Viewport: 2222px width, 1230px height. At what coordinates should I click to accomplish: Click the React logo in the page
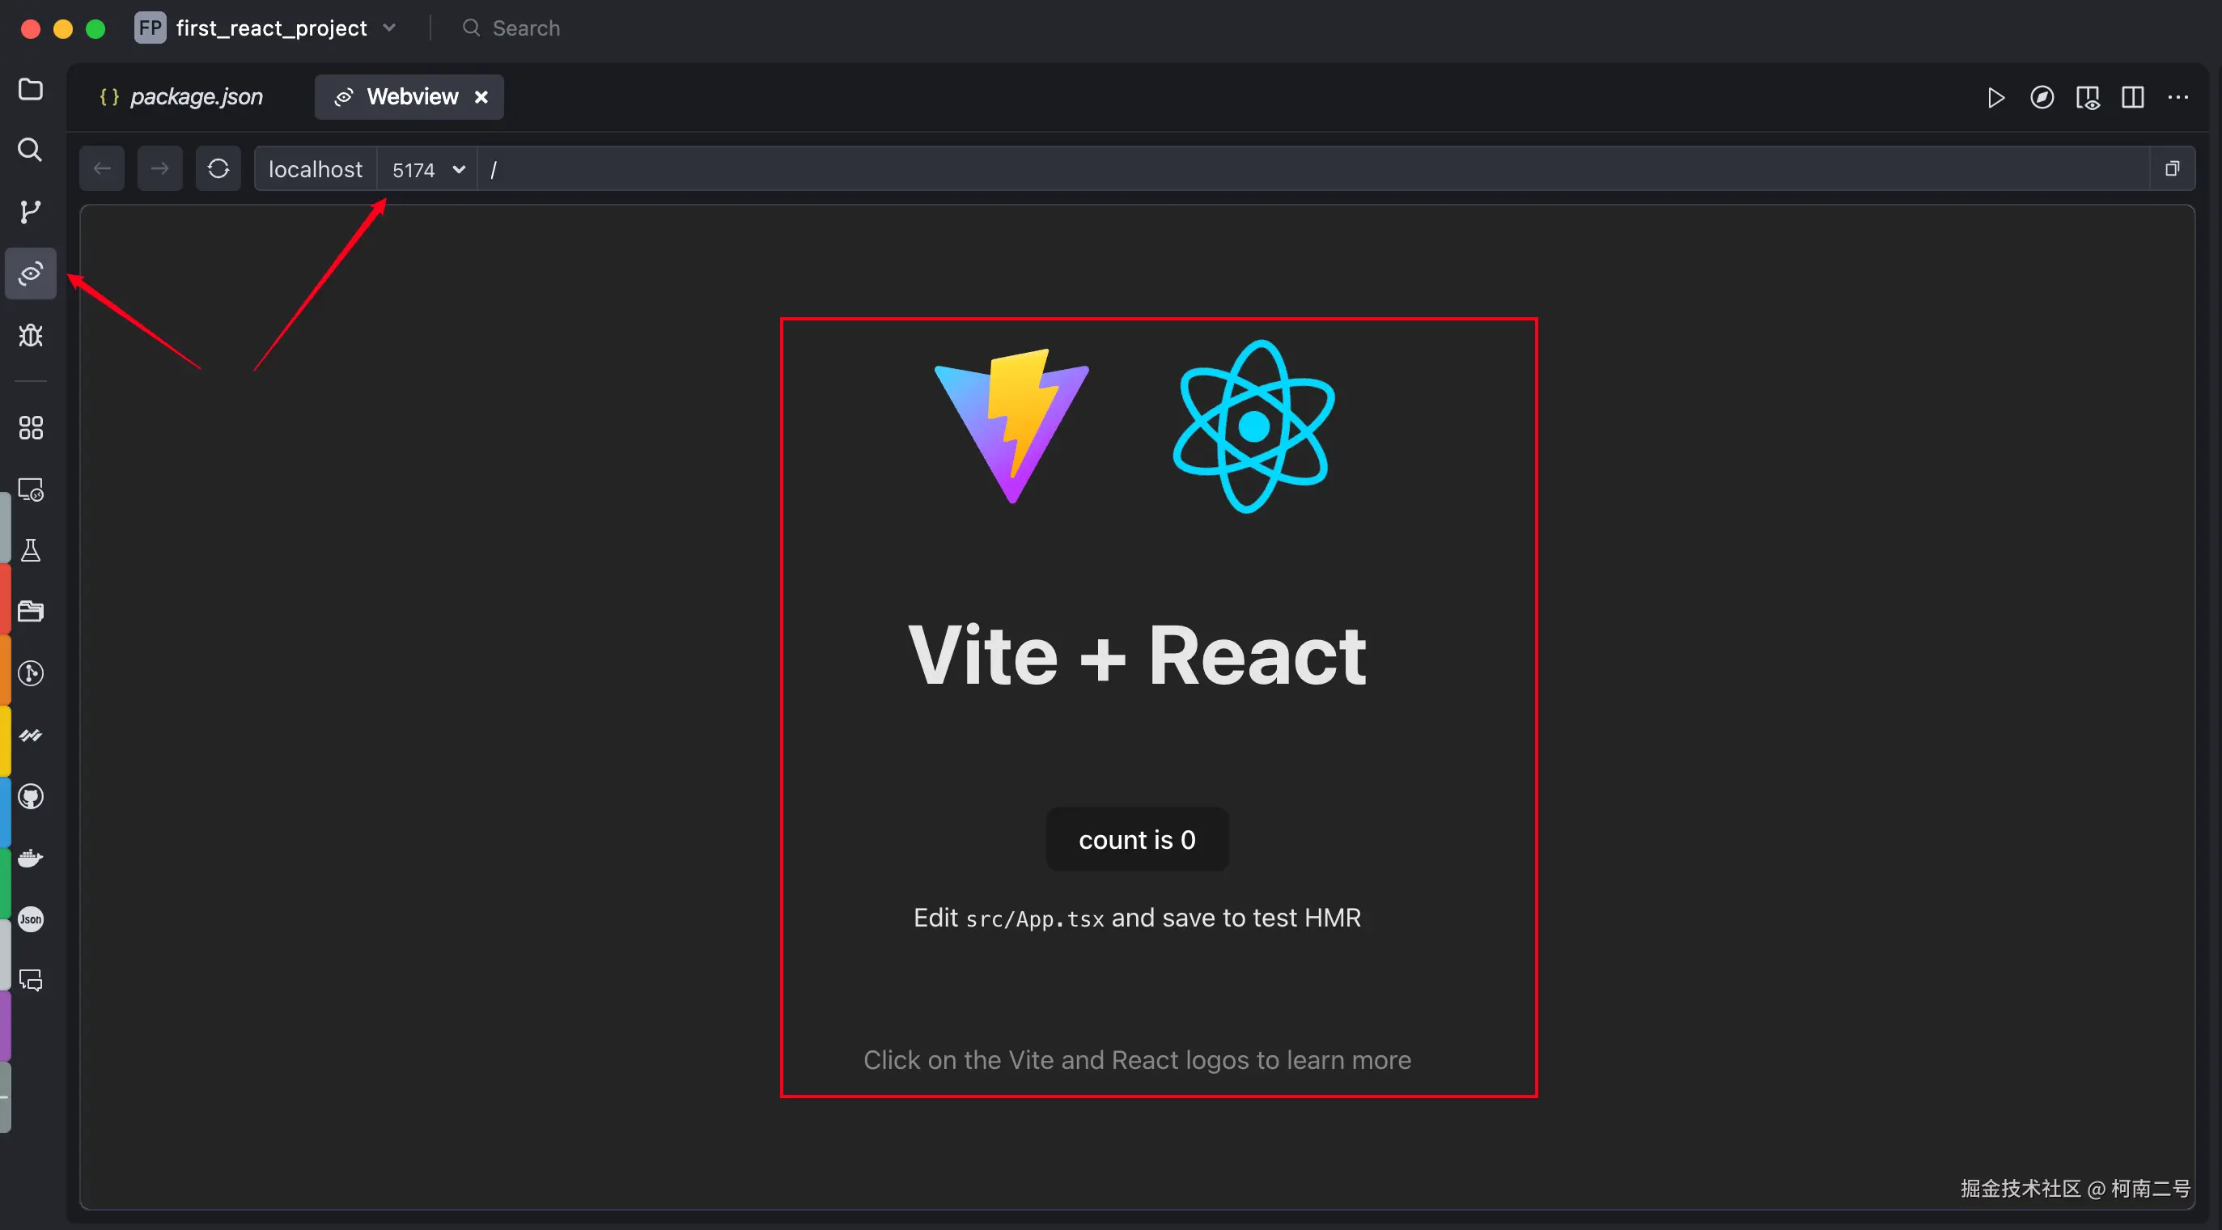click(x=1253, y=426)
